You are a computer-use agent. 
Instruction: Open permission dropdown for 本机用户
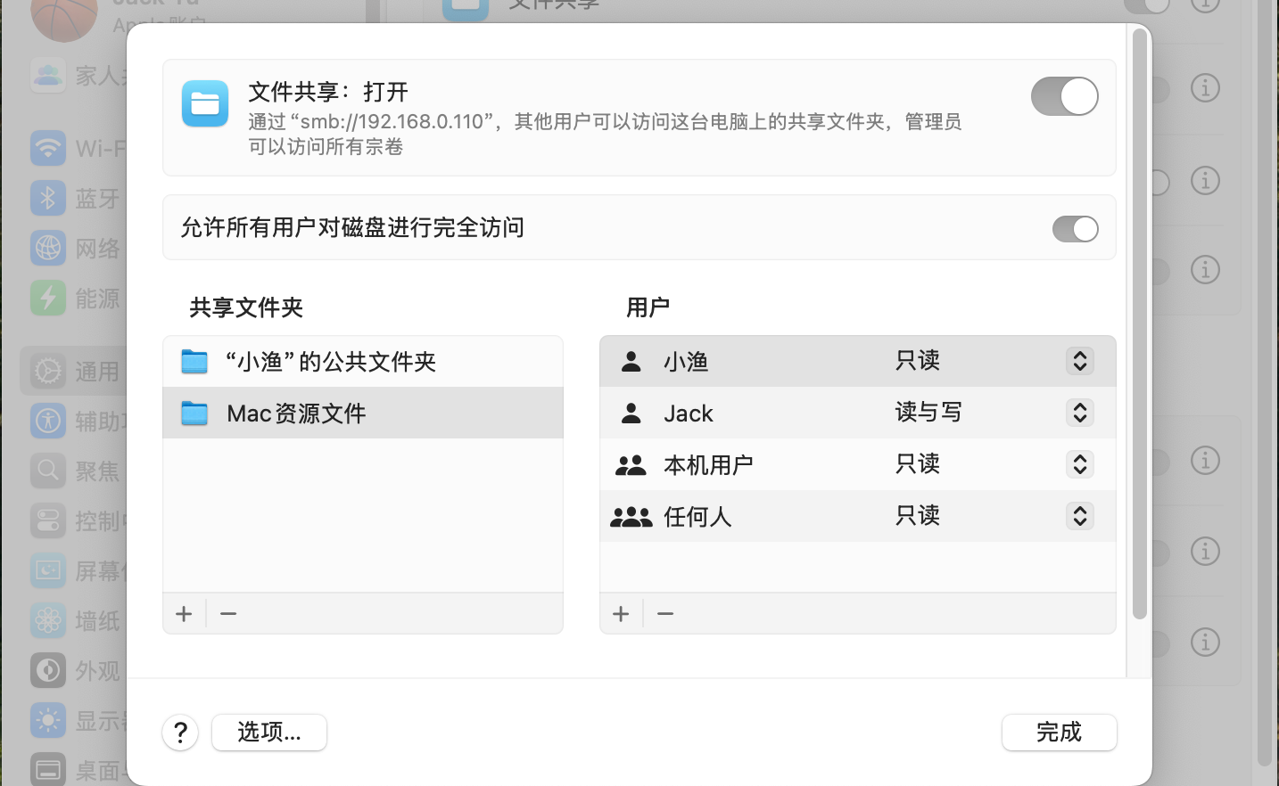pos(1079,464)
